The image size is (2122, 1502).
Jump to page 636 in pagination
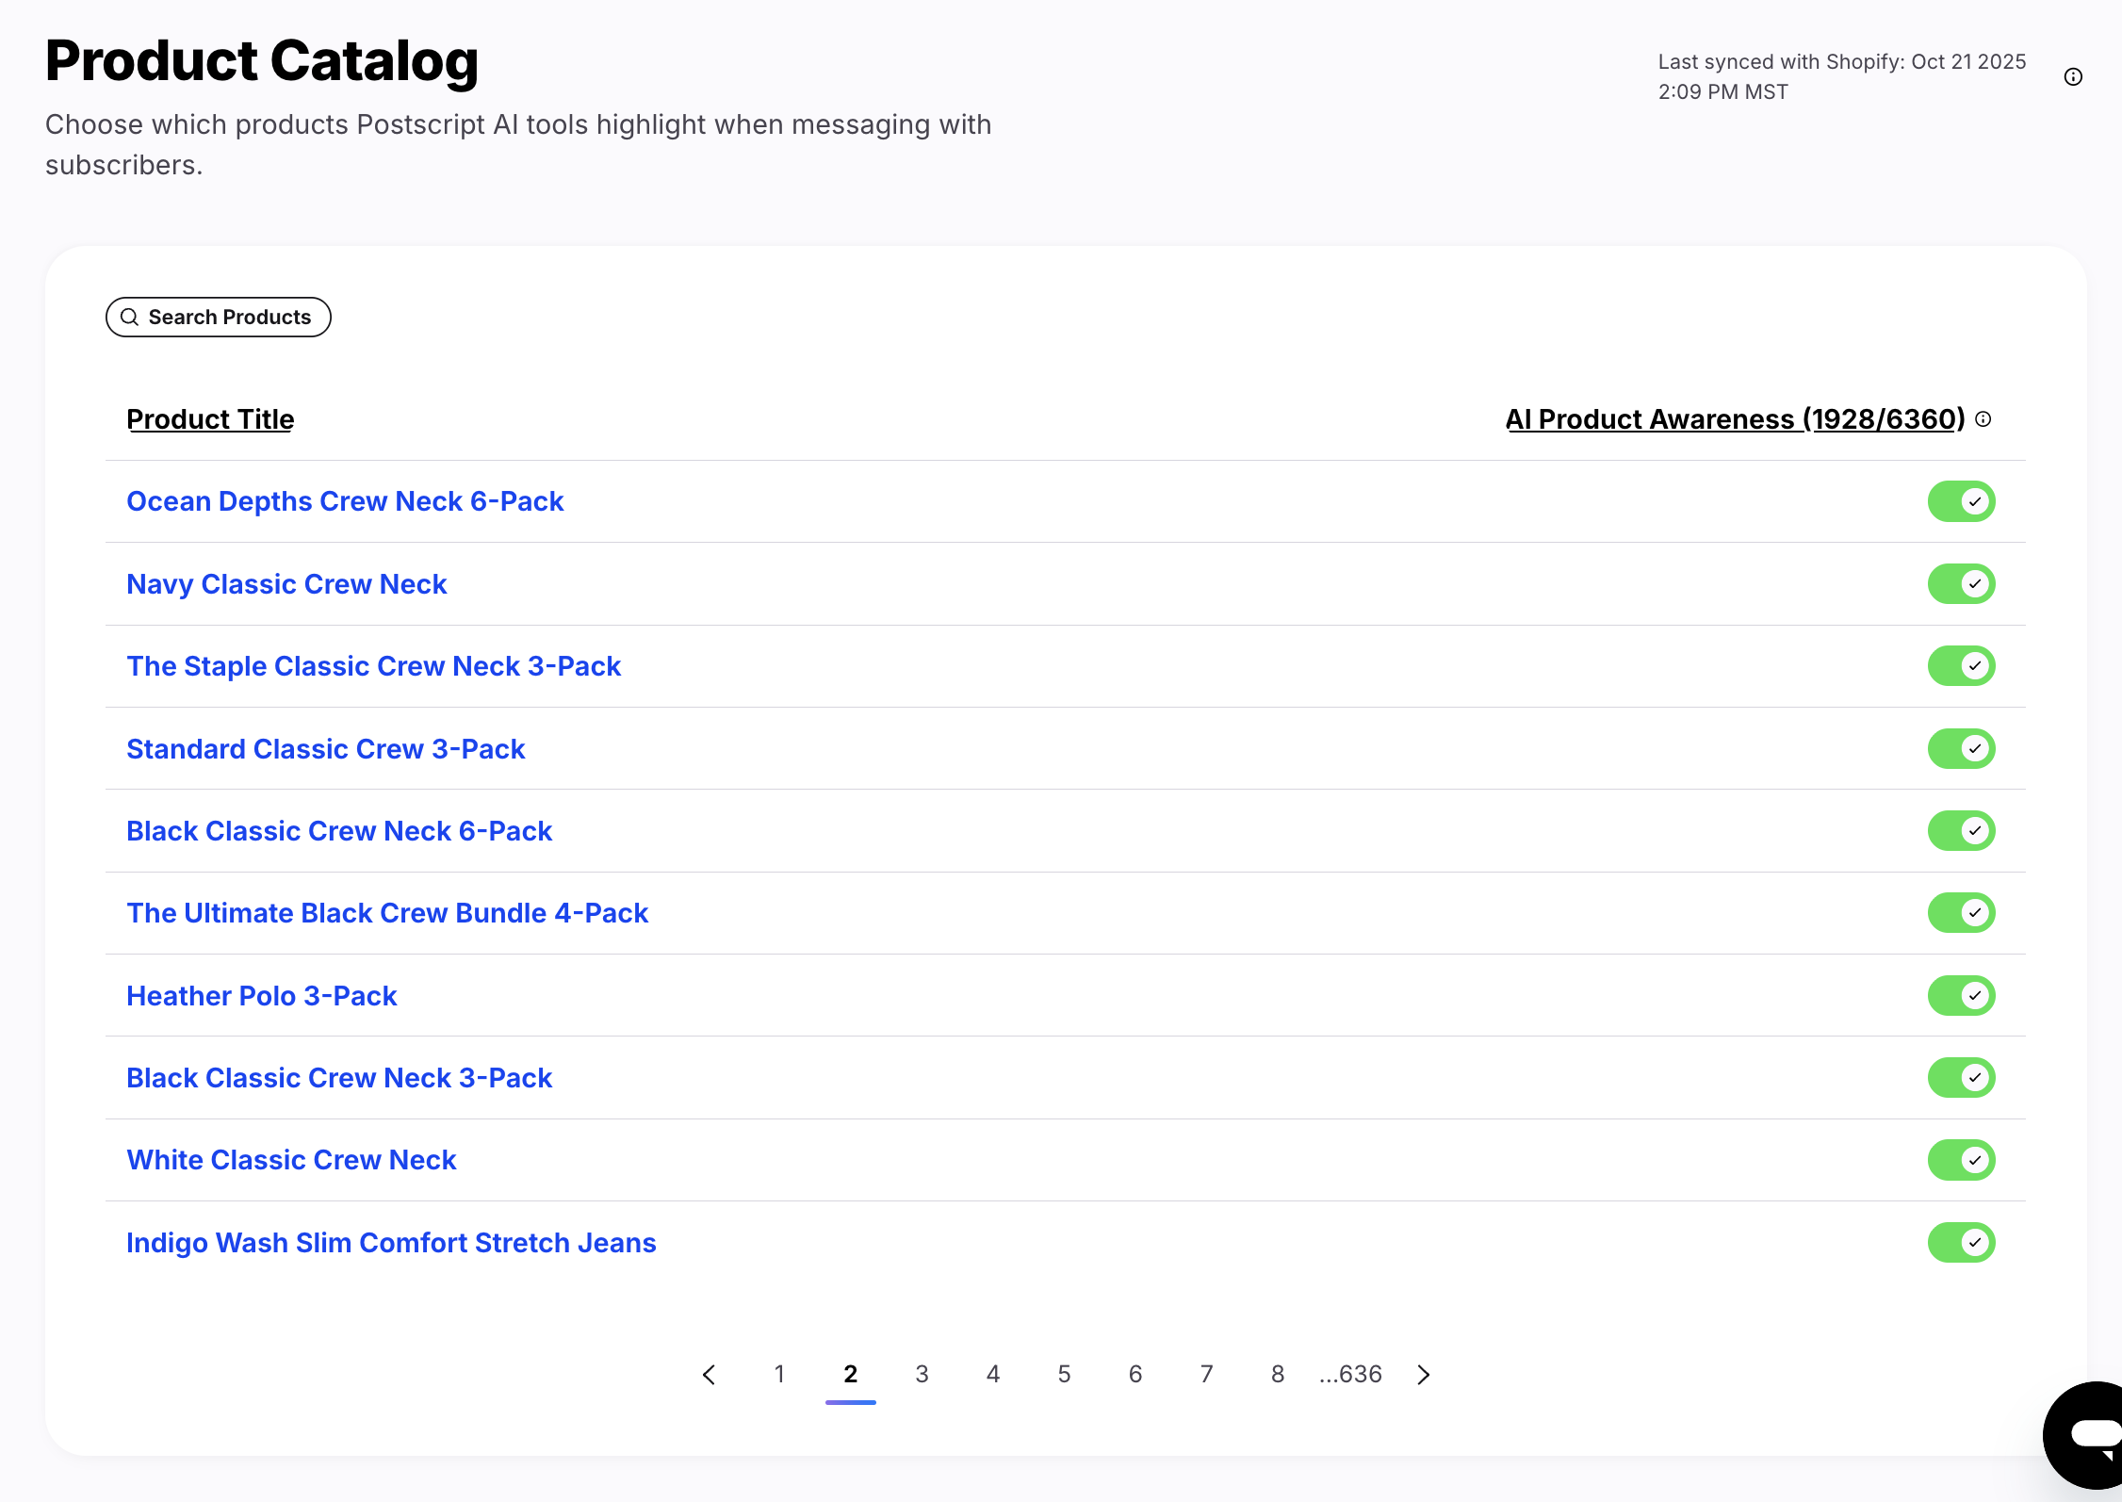[1349, 1375]
